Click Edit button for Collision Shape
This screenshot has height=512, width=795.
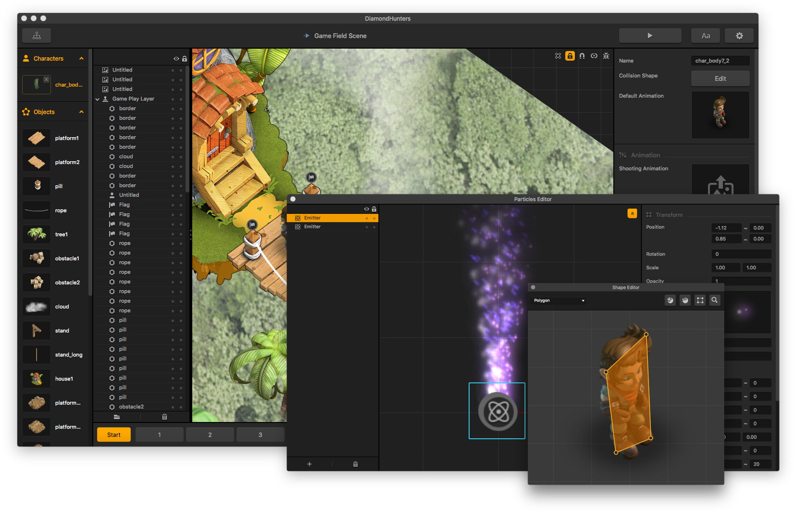coord(720,78)
